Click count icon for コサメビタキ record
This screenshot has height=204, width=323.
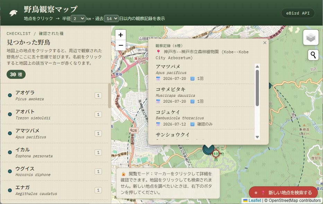pyautogui.click(x=192, y=101)
